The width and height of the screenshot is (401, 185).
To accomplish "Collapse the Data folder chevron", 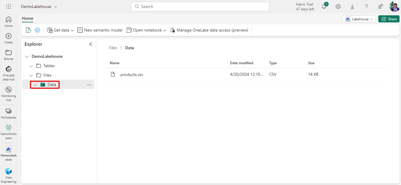I will coord(35,85).
